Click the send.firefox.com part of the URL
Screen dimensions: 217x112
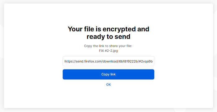pos(88,61)
